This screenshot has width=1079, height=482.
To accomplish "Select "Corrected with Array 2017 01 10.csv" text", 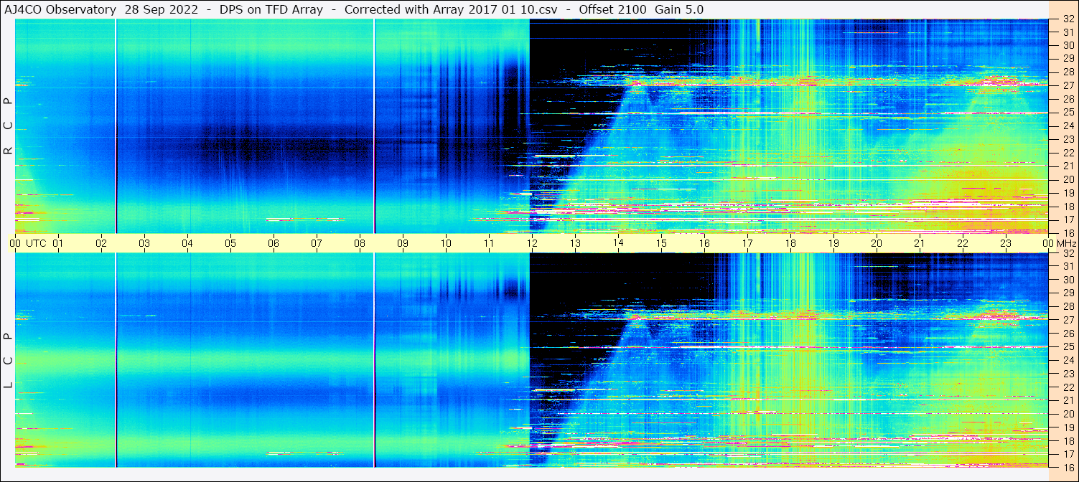I will coord(451,9).
